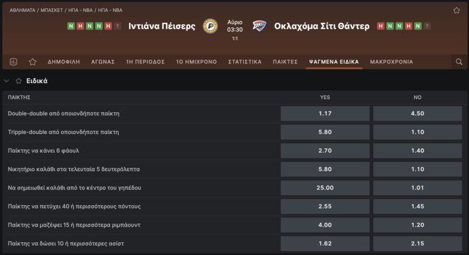Select NO 1.10 for Tripple-double
The width and height of the screenshot is (469, 255).
click(417, 132)
